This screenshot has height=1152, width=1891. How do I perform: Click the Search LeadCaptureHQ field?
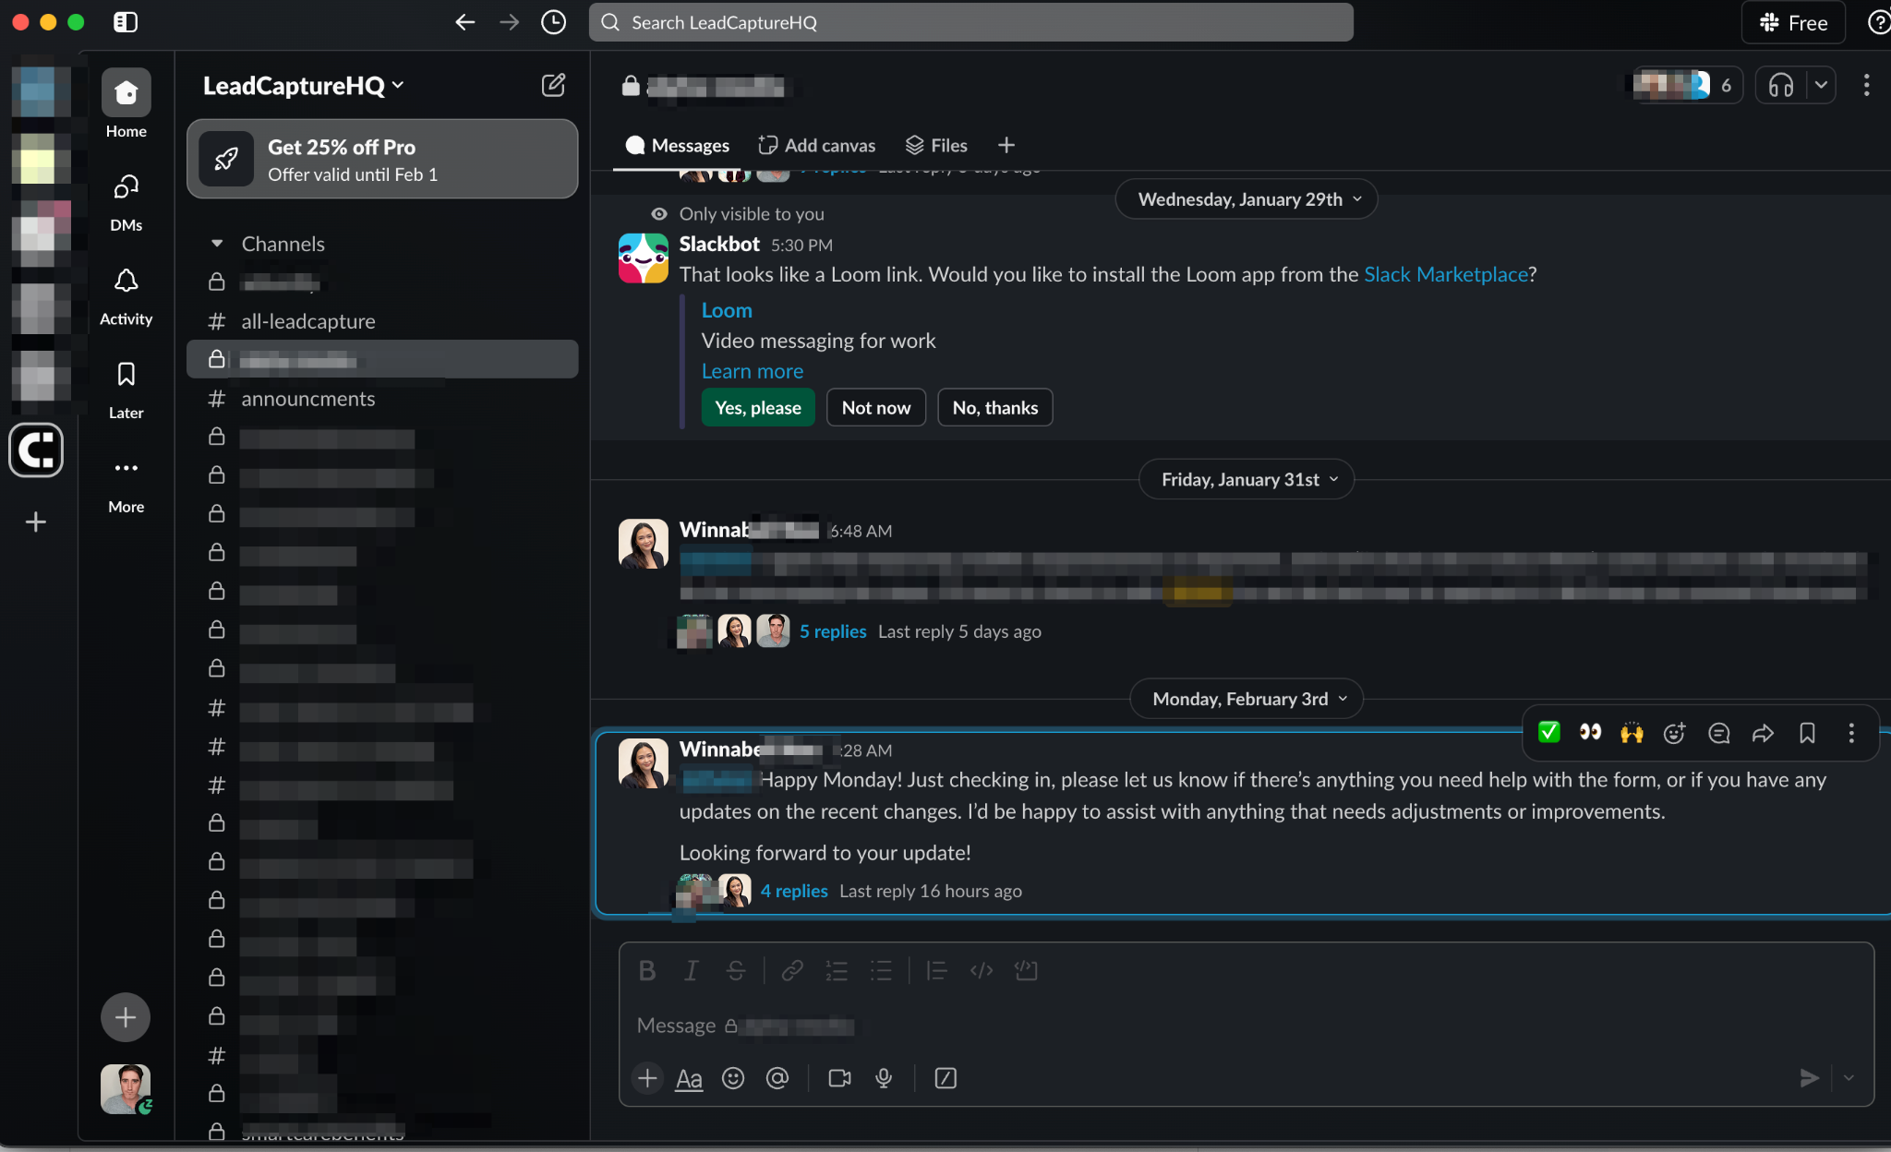click(971, 22)
